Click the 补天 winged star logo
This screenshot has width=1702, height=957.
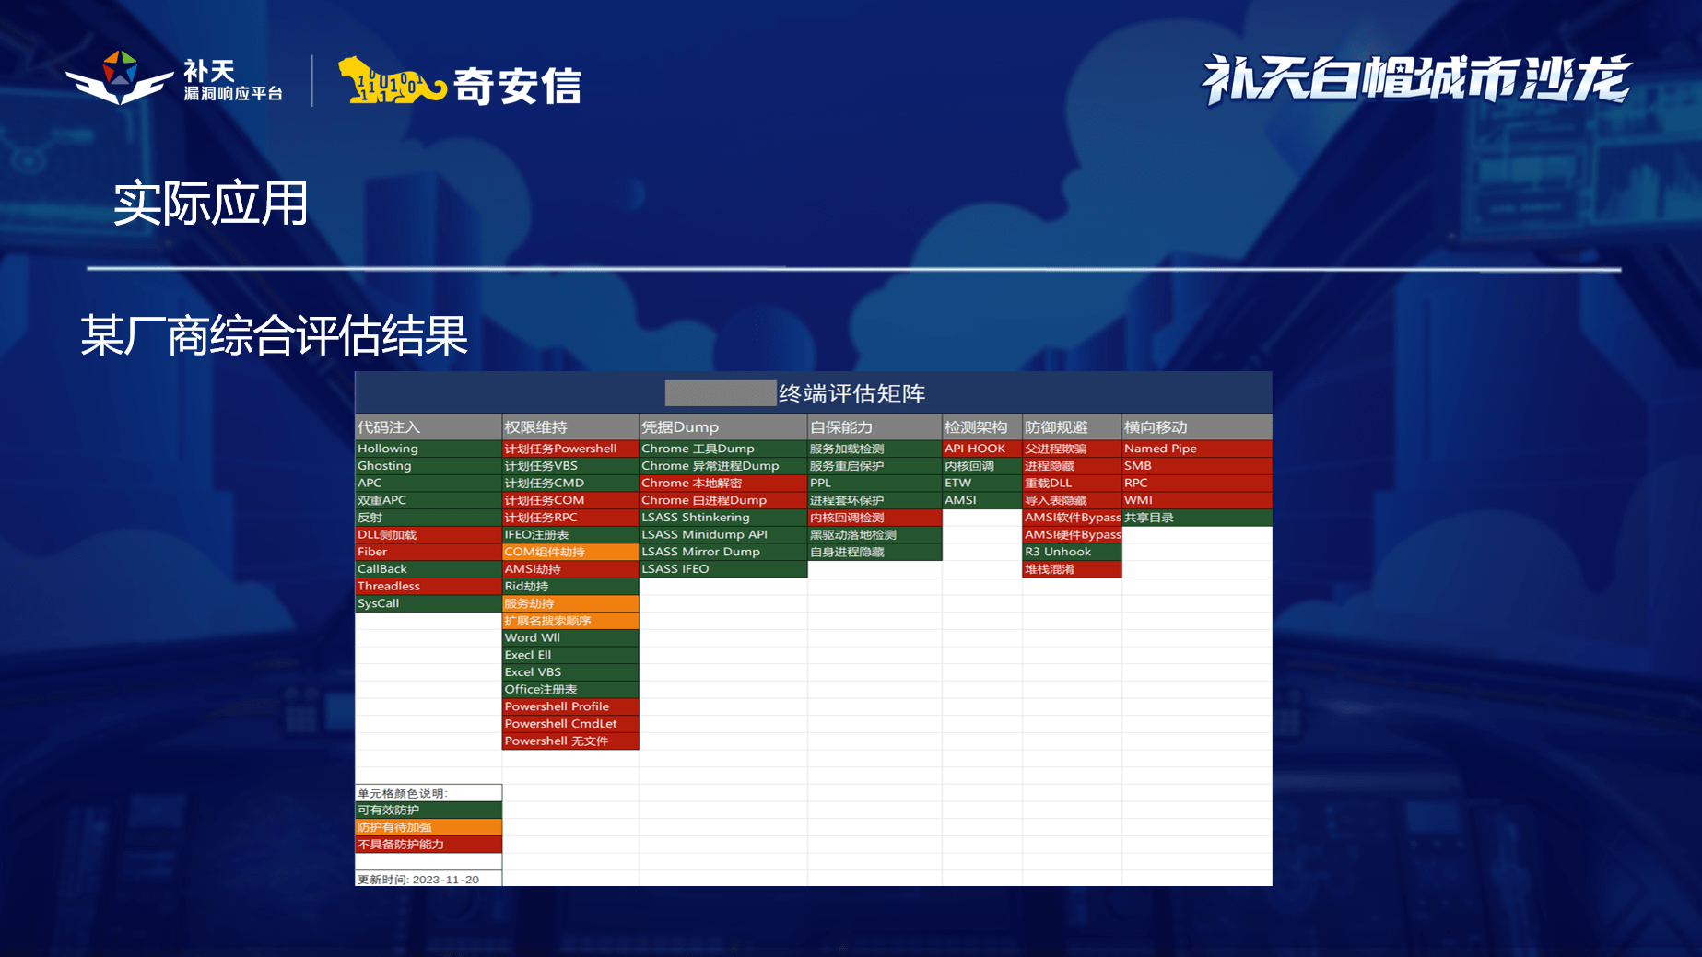(120, 77)
